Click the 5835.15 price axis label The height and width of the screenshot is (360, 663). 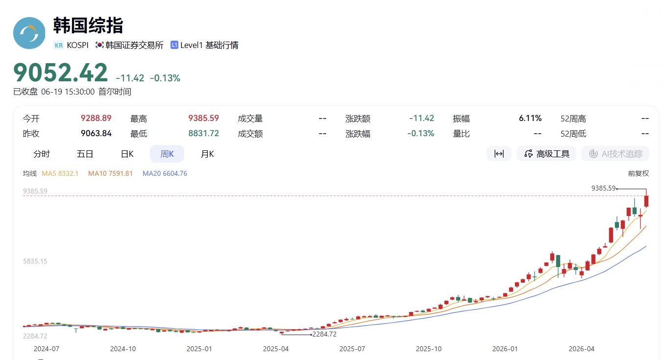pyautogui.click(x=35, y=261)
